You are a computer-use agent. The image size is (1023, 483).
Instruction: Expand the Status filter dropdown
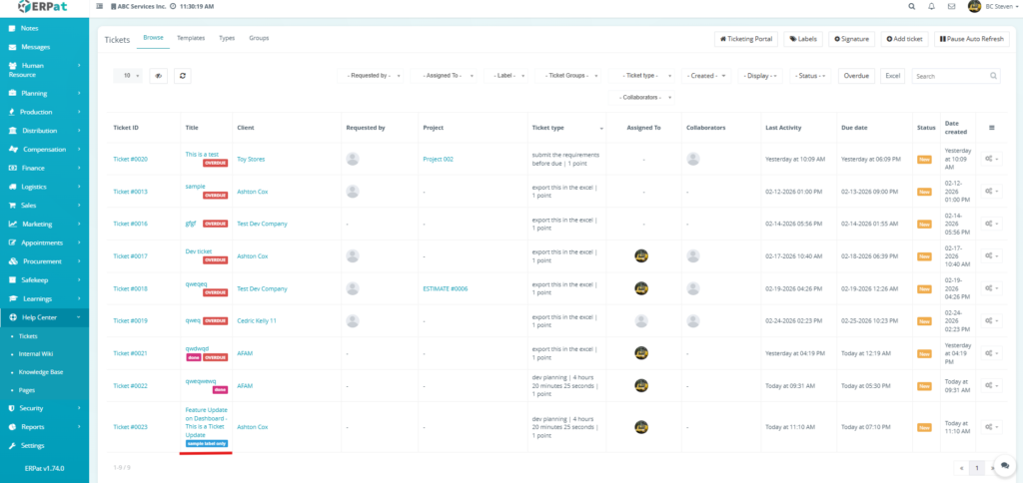pyautogui.click(x=809, y=76)
